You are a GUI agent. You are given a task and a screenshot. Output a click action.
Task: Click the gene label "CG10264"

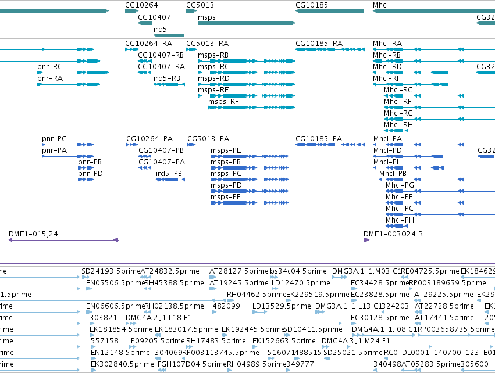141,5
